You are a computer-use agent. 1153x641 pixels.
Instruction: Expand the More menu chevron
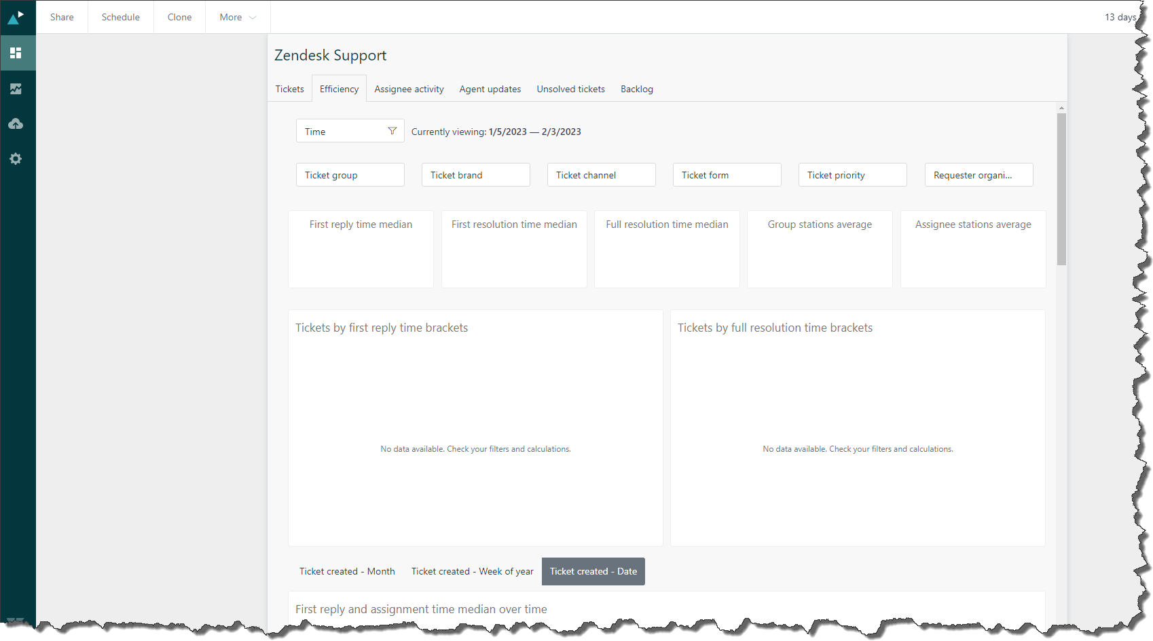pos(253,18)
